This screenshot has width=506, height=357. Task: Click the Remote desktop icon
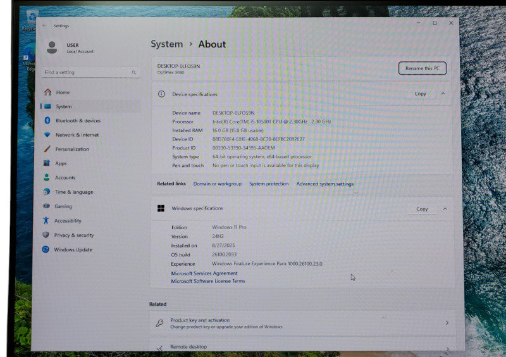click(x=159, y=348)
